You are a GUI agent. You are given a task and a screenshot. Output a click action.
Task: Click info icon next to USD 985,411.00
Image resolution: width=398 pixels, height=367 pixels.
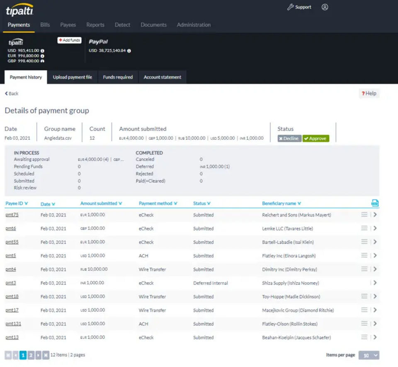pyautogui.click(x=42, y=51)
